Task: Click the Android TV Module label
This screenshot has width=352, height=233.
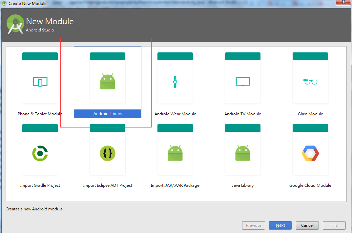Action: click(x=243, y=114)
